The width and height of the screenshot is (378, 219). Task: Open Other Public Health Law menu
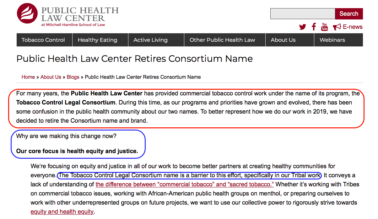[222, 40]
